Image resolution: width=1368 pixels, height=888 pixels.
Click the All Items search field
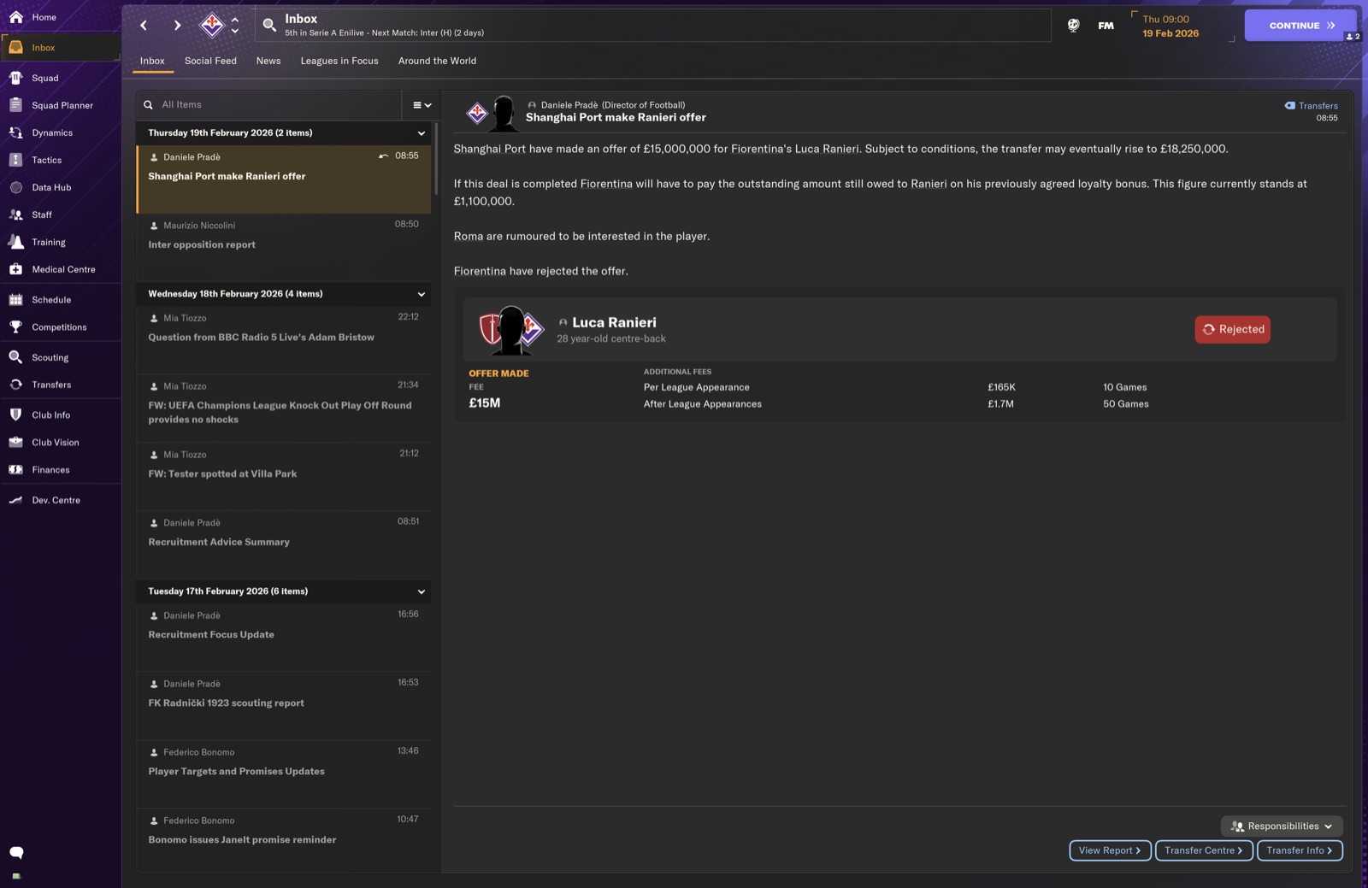[x=268, y=105]
